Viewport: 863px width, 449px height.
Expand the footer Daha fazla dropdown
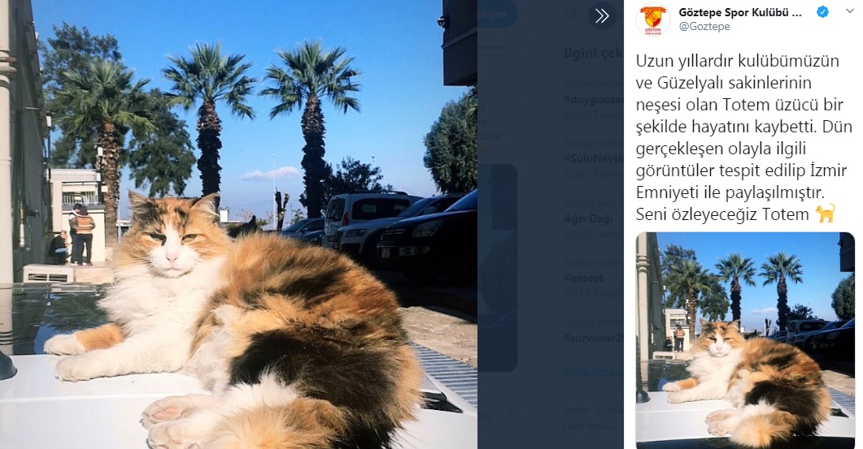tap(590, 426)
